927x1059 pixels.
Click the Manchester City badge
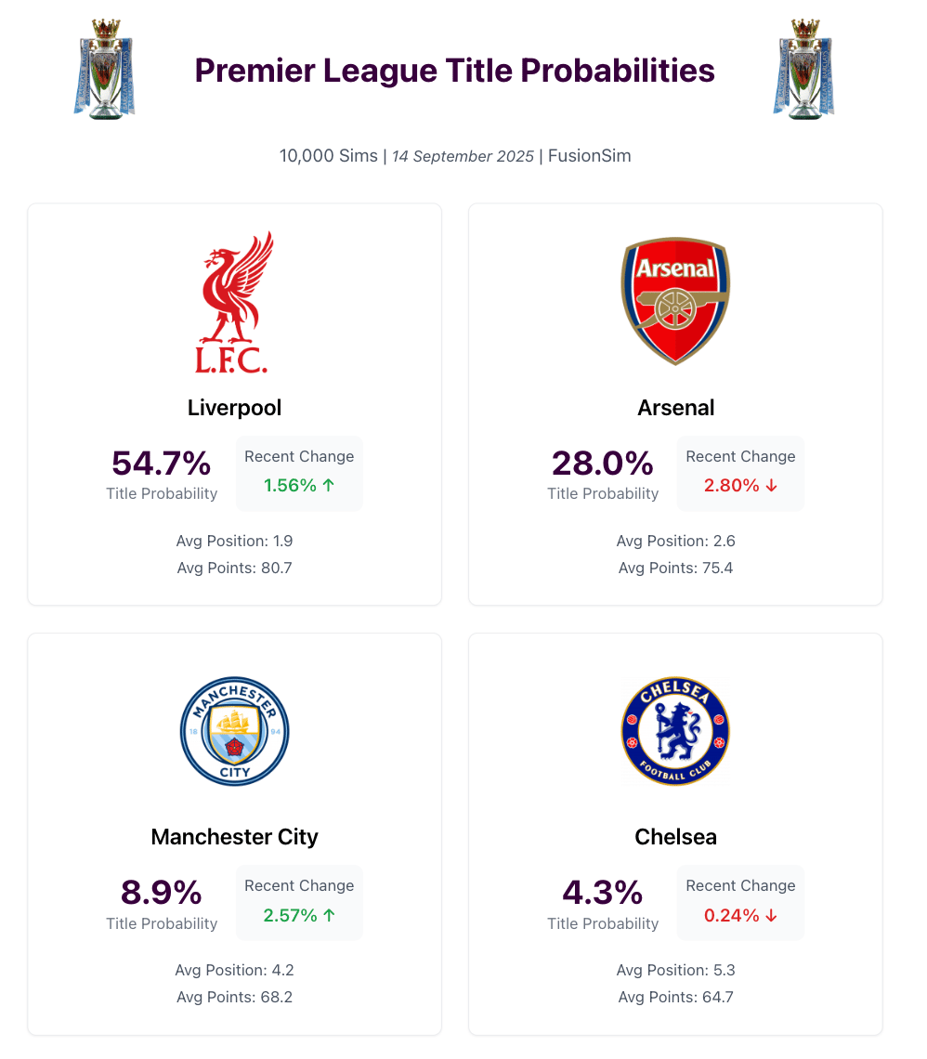click(234, 731)
